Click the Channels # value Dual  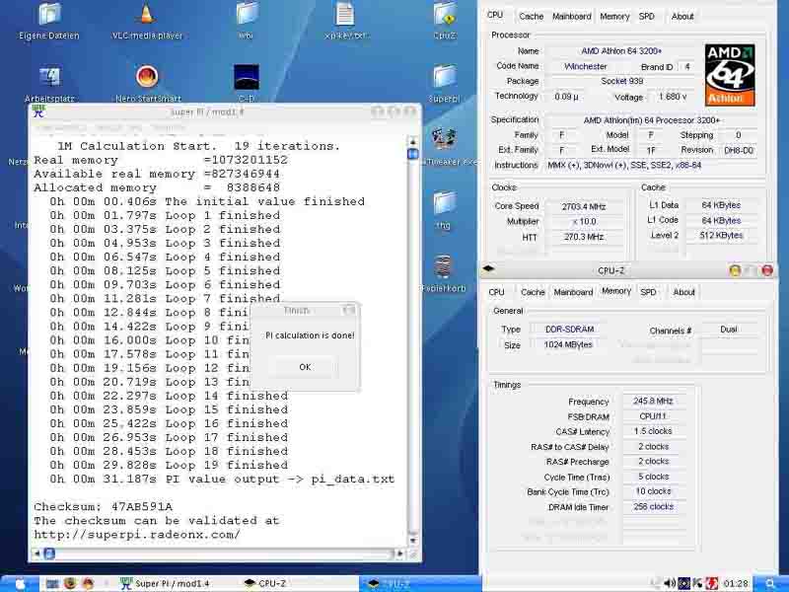pos(729,330)
